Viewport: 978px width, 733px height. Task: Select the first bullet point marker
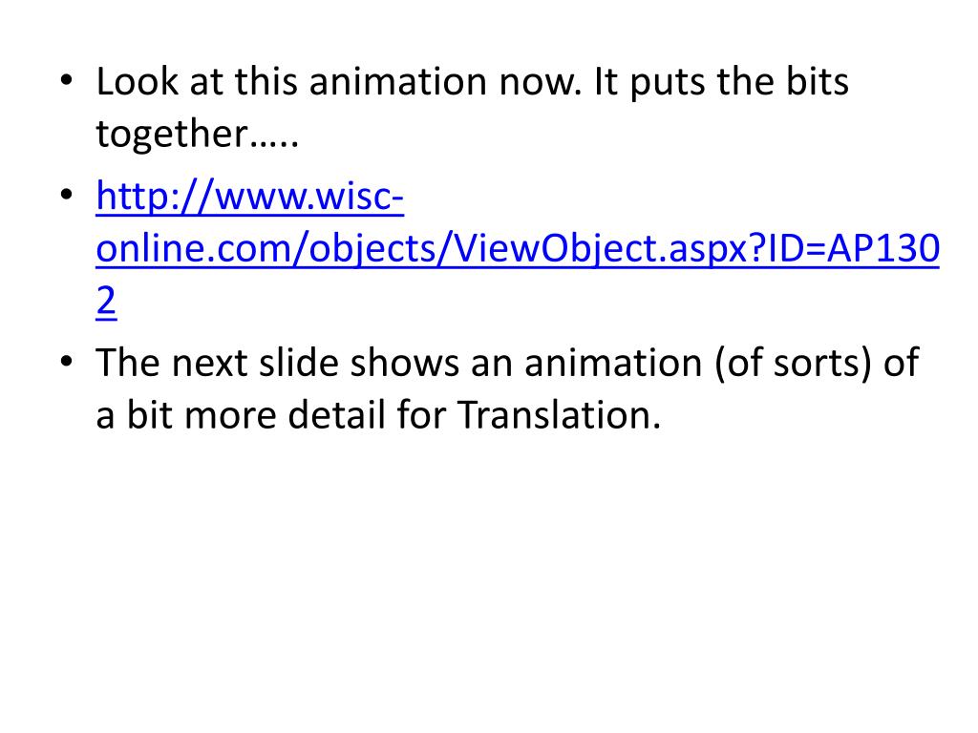tap(67, 82)
